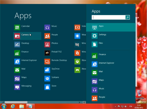Choose People in the search pane list
Viewport: 147px width, 109px height.
coord(111,98)
